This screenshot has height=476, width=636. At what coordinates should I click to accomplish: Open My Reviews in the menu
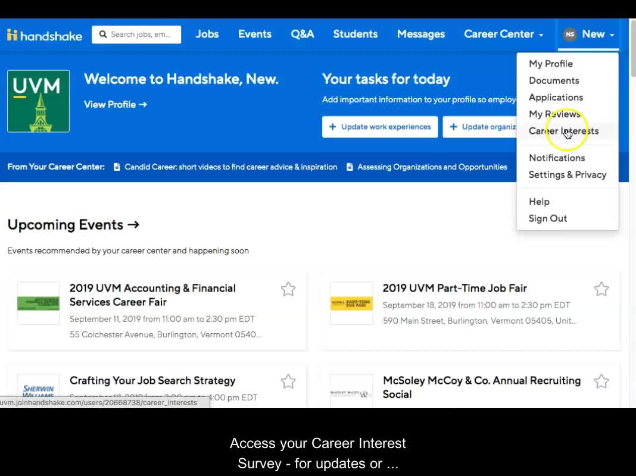point(555,114)
